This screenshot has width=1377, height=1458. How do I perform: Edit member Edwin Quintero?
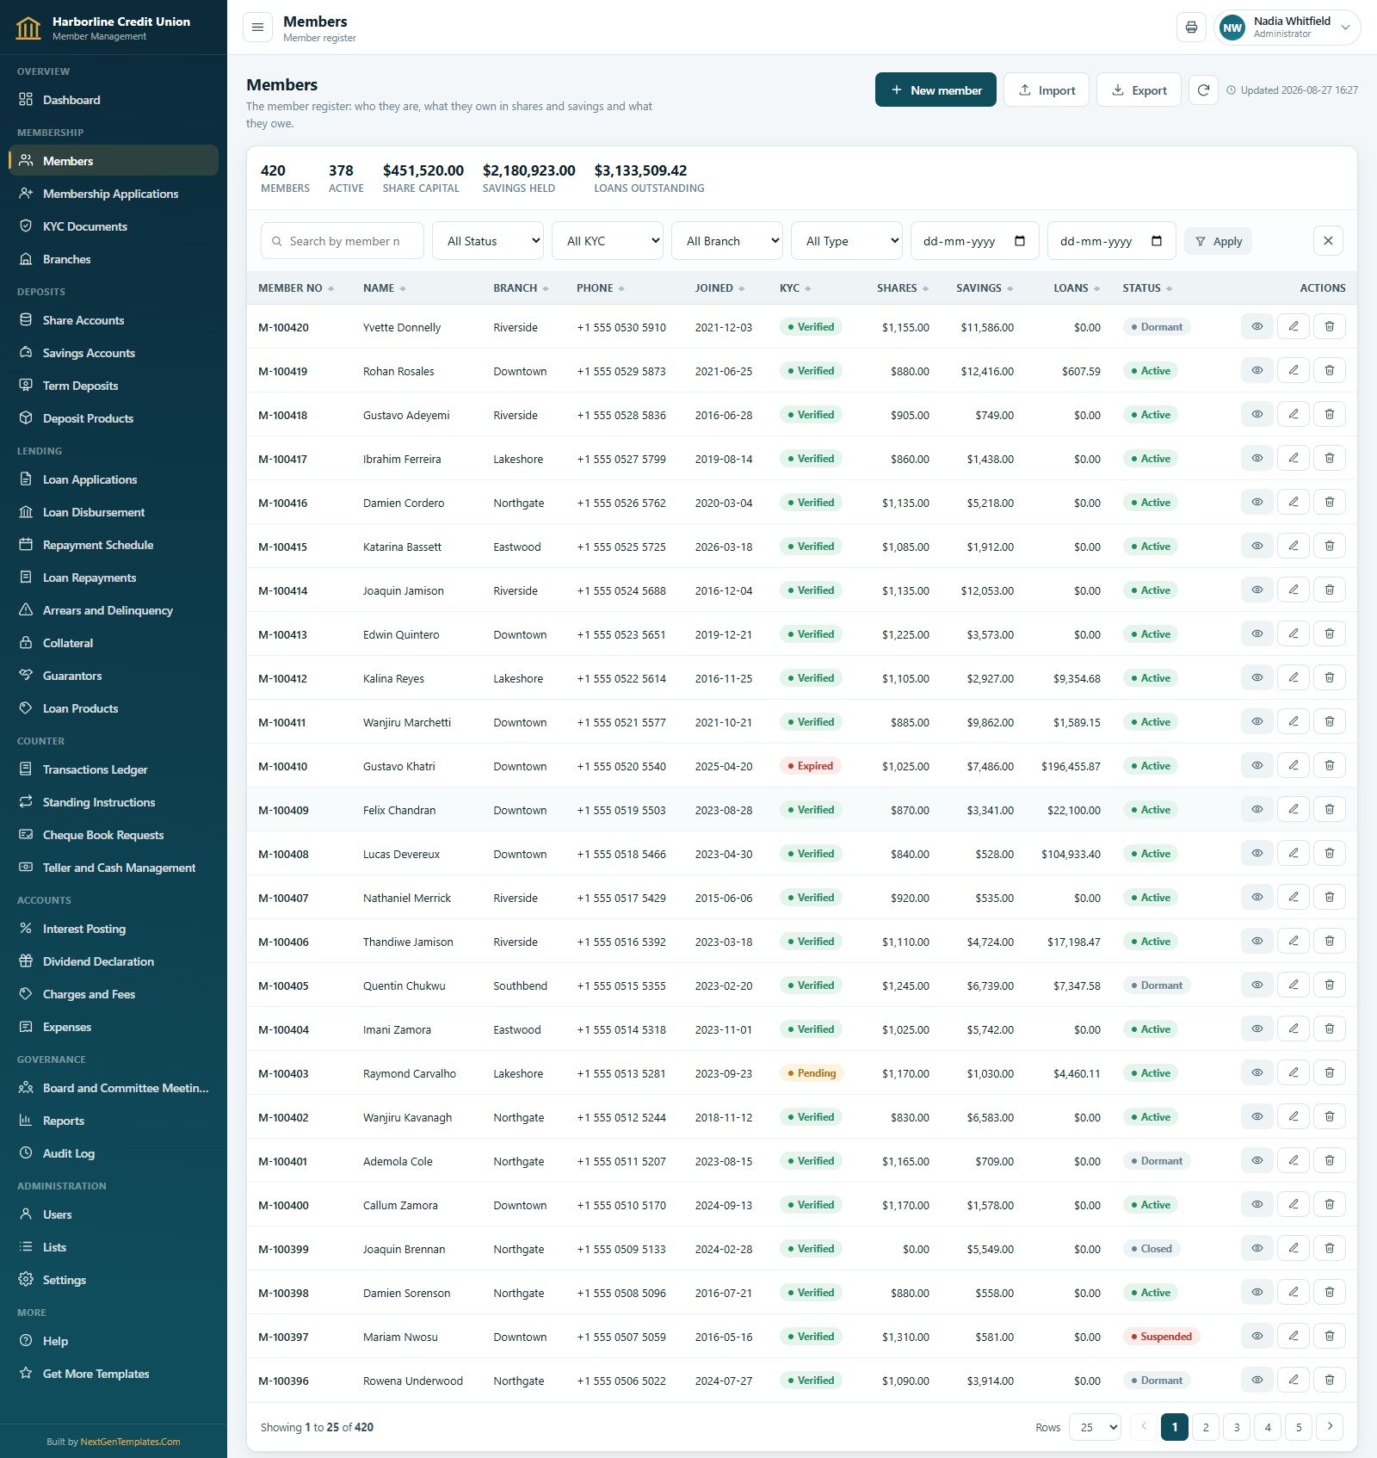click(1294, 634)
